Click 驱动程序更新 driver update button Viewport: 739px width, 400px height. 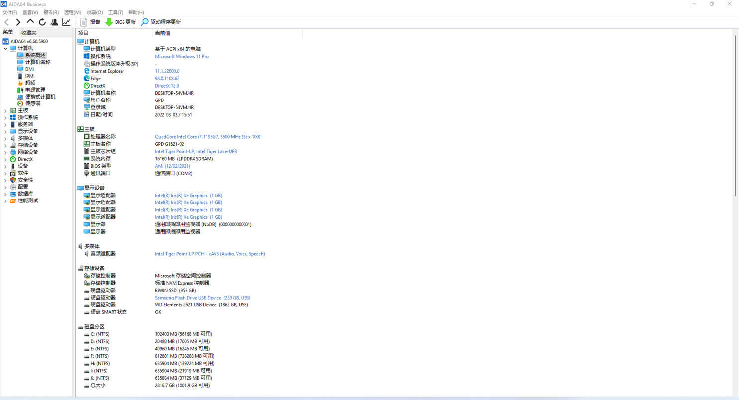click(x=161, y=22)
